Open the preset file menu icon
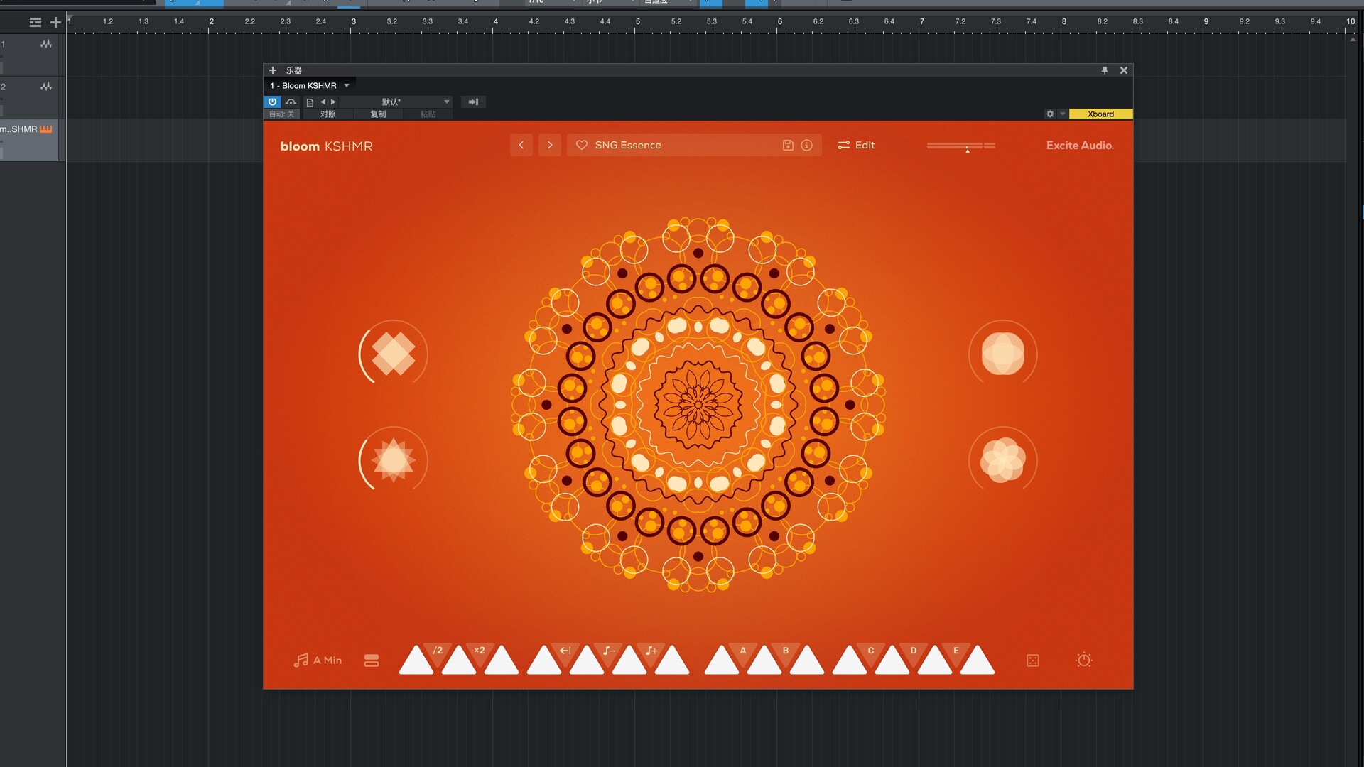Viewport: 1364px width, 767px height. coord(310,102)
